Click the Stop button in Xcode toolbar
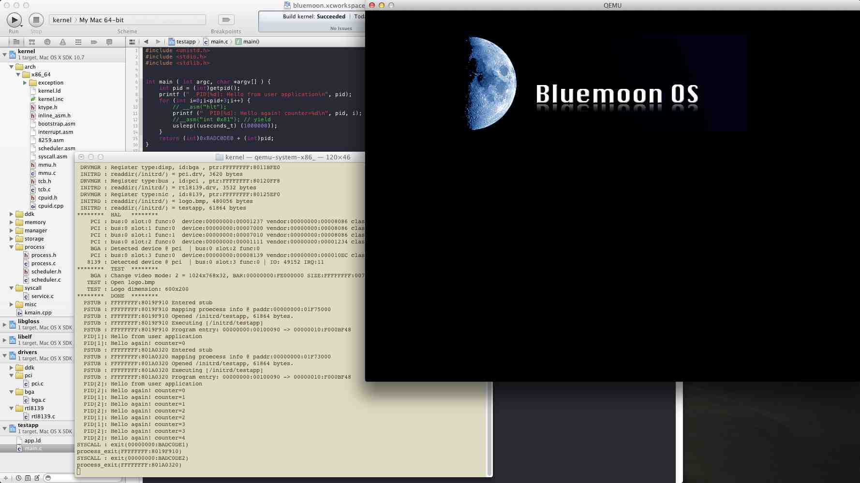 point(36,20)
